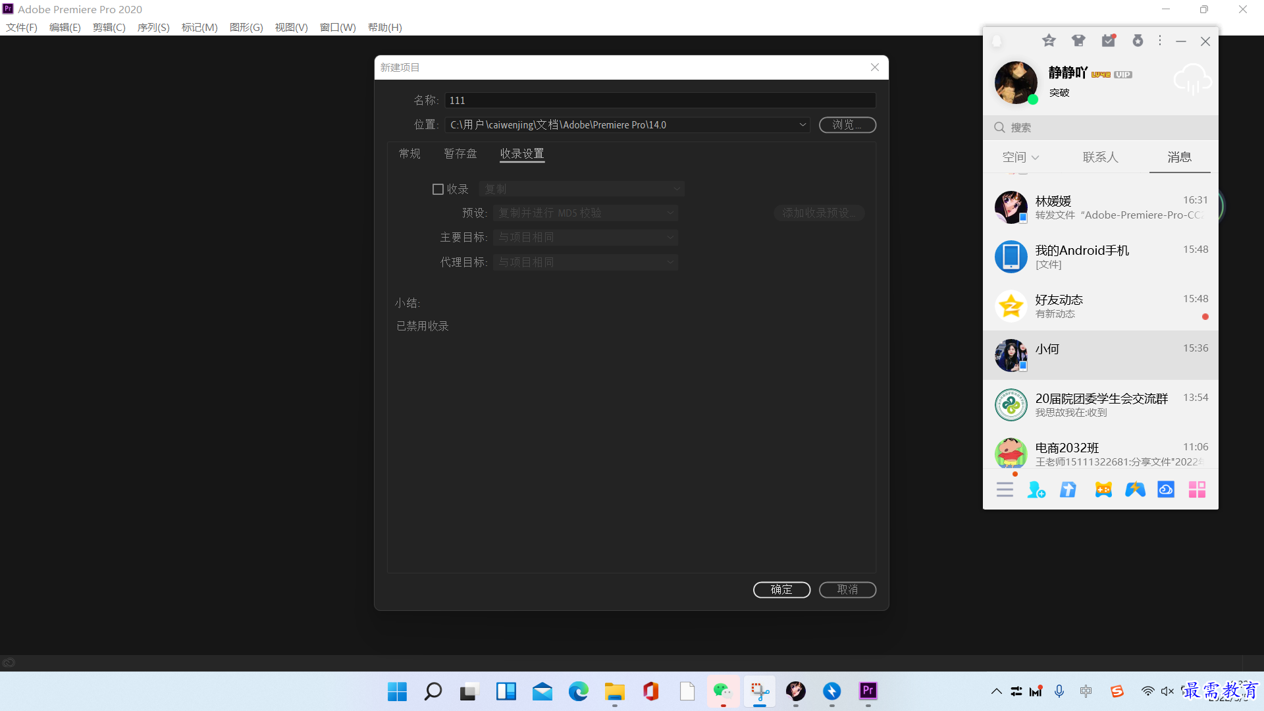Open QQ three-dot more menu
Image resolution: width=1264 pixels, height=711 pixels.
point(1160,41)
